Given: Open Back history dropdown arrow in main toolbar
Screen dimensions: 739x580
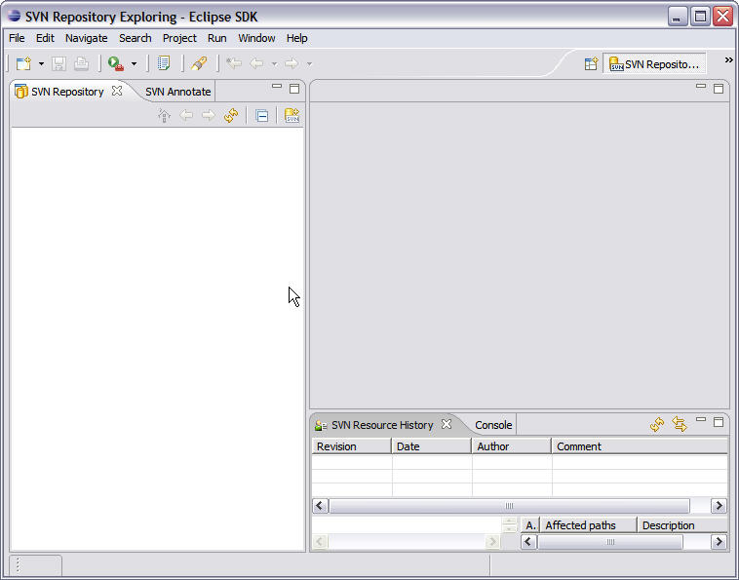Looking at the screenshot, I should pyautogui.click(x=274, y=64).
